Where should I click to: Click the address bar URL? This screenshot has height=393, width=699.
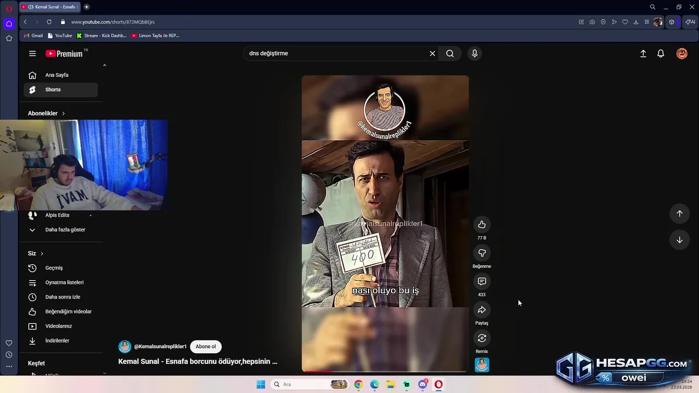(112, 22)
